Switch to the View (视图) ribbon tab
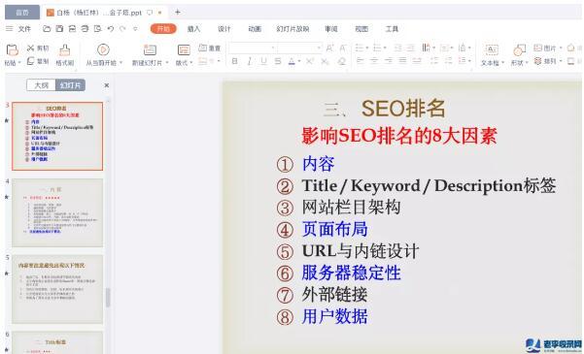Image resolution: width=584 pixels, height=354 pixels. coord(361,29)
